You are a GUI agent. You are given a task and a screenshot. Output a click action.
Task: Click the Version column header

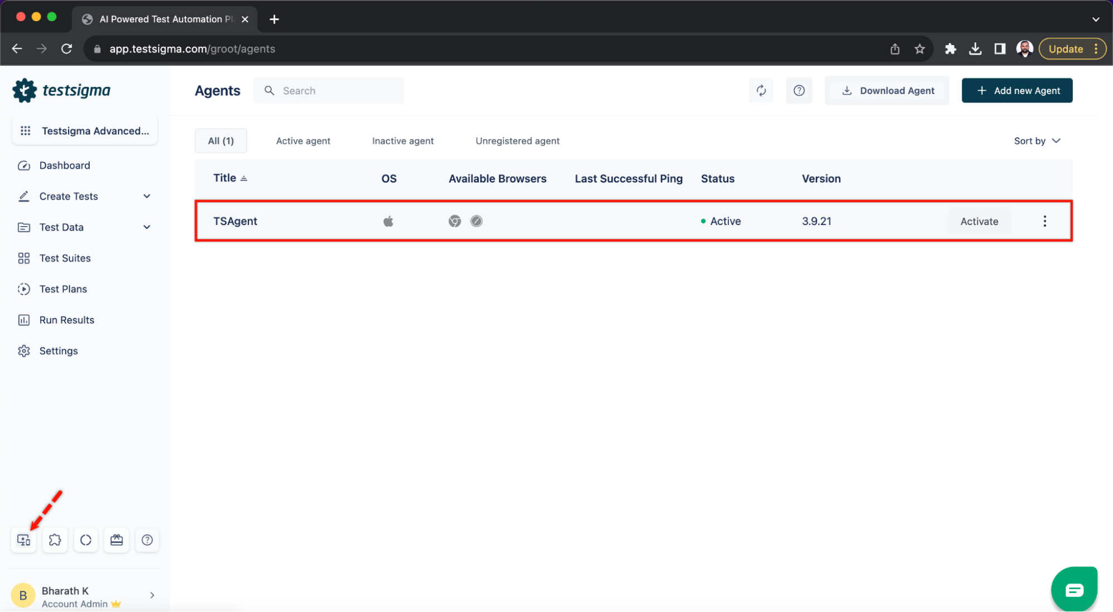click(821, 179)
